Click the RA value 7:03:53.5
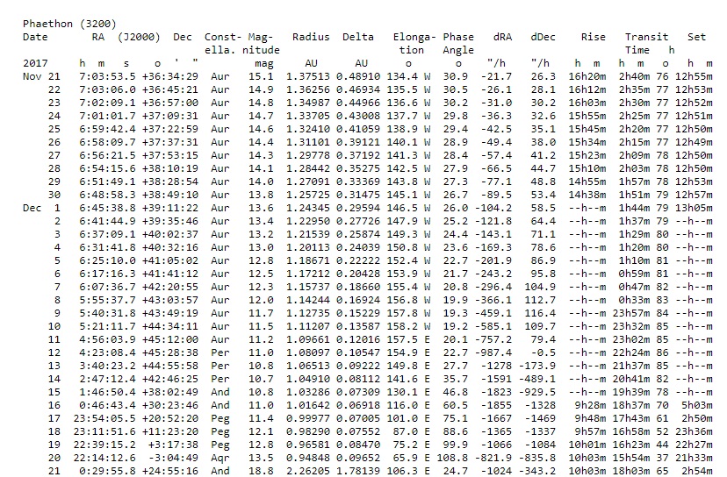The width and height of the screenshot is (727, 477). coord(106,76)
